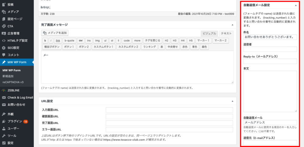This screenshot has height=147, width=304.
Task: Collapse the URL設定 panel
Action: 232,101
